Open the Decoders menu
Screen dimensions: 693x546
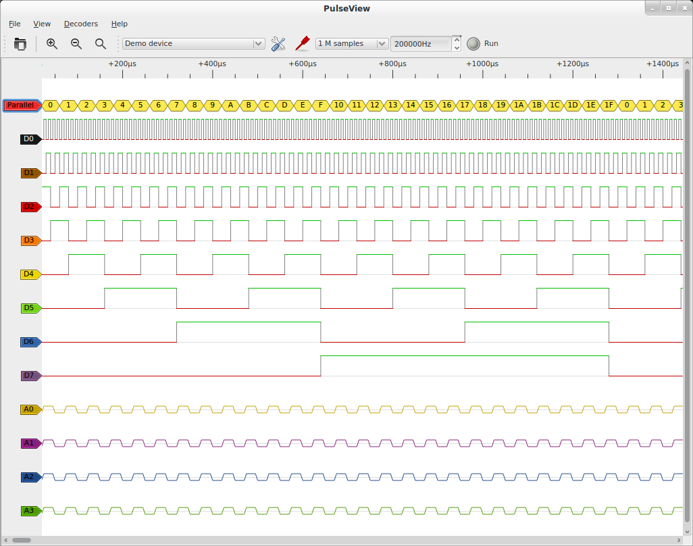point(80,24)
